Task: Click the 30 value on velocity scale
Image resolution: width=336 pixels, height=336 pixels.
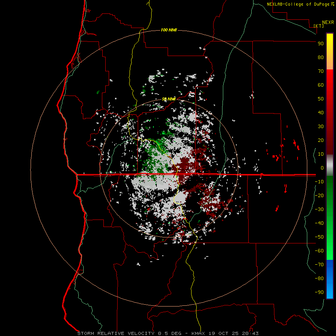Action: pos(321,127)
